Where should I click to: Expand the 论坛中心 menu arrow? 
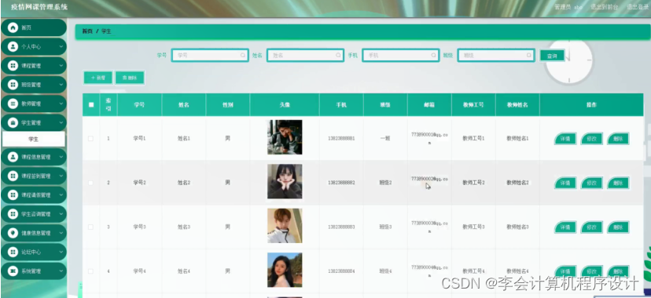coord(61,252)
